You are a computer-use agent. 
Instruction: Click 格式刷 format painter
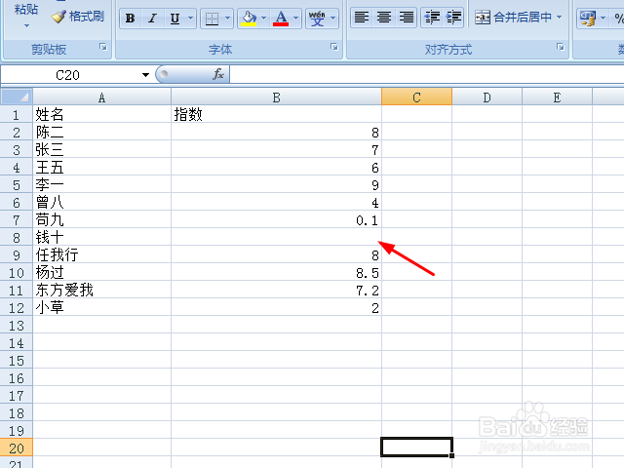click(78, 17)
